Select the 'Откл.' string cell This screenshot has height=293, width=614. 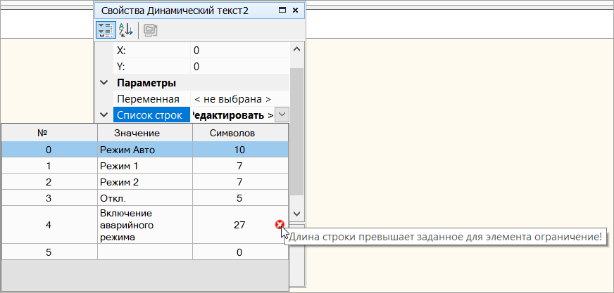144,198
